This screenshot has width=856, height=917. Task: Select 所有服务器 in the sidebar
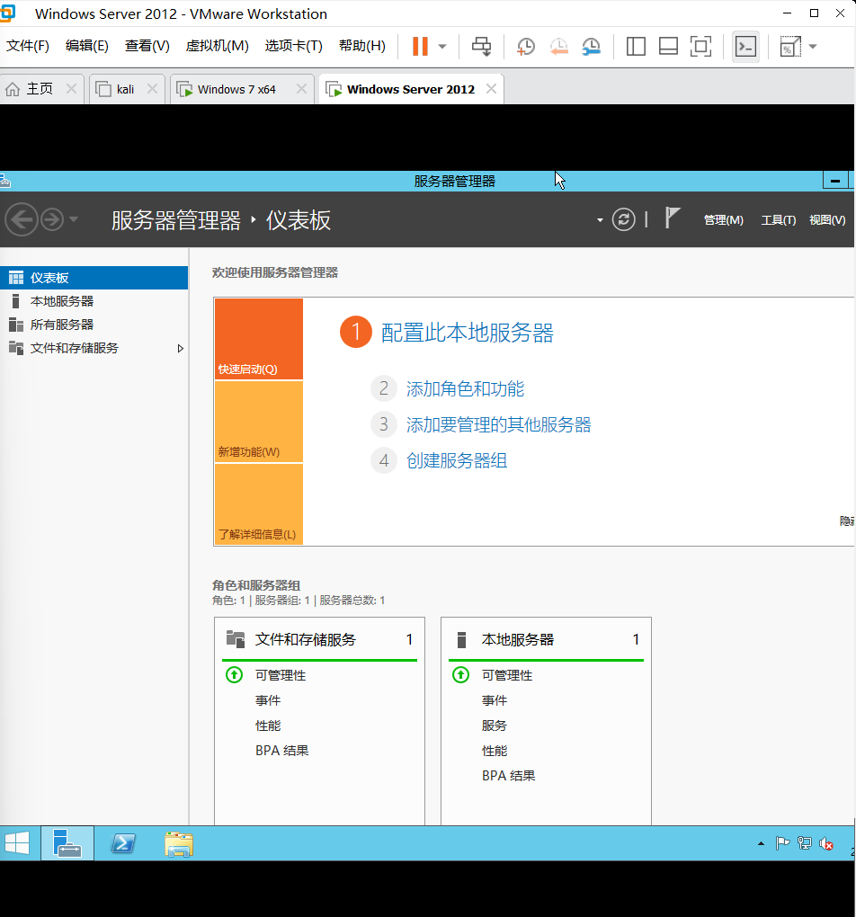pos(94,325)
